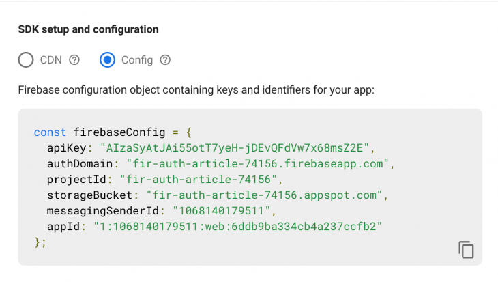The width and height of the screenshot is (498, 282).
Task: Click the projectId value "fir-auth-article-74156"
Action: click(199, 180)
